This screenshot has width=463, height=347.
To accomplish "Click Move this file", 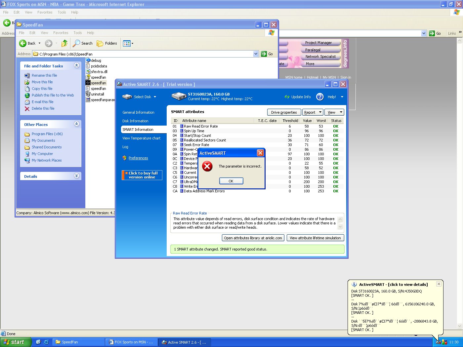I will 42,82.
